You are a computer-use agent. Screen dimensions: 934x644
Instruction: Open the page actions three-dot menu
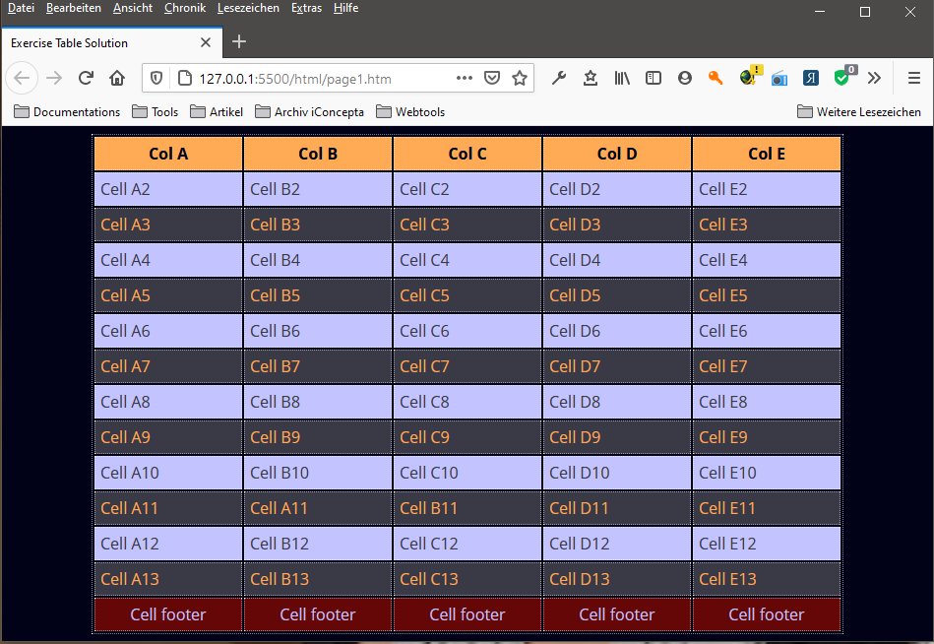point(465,79)
